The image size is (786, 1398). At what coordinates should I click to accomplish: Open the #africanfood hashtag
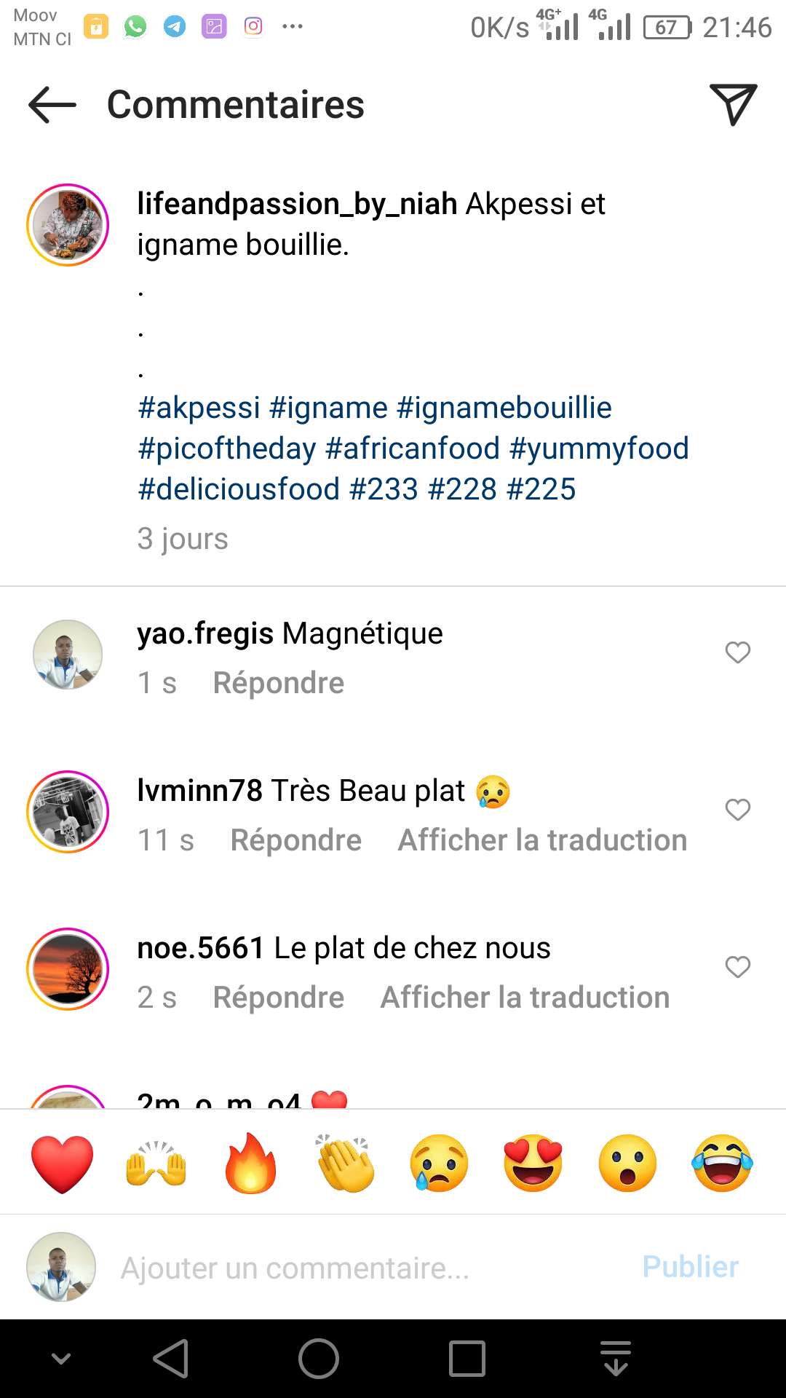coord(413,449)
